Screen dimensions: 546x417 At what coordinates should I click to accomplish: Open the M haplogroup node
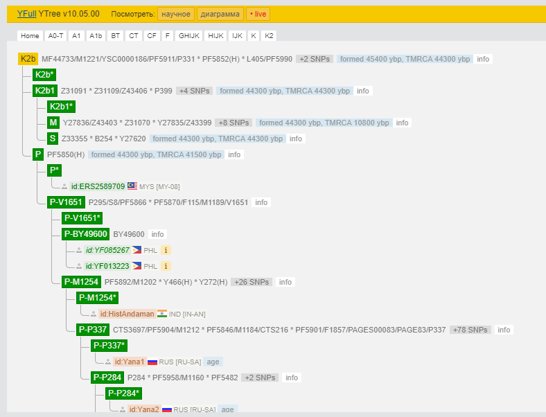coord(53,123)
